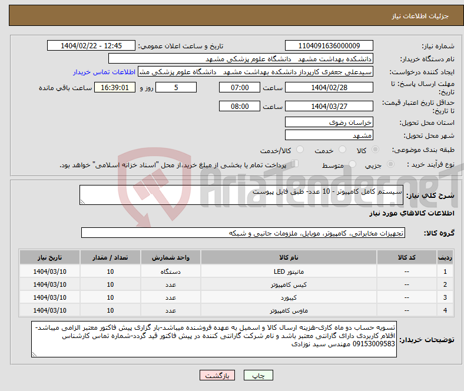Image resolution: width=464 pixels, height=391 pixels.
Task: Click the date 1404/03/10 in the ماوس row
Action: [49, 310]
